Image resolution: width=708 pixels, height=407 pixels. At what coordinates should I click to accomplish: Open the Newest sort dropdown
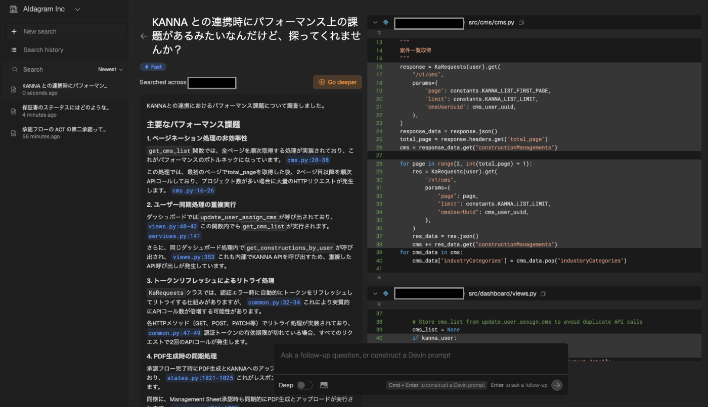110,69
